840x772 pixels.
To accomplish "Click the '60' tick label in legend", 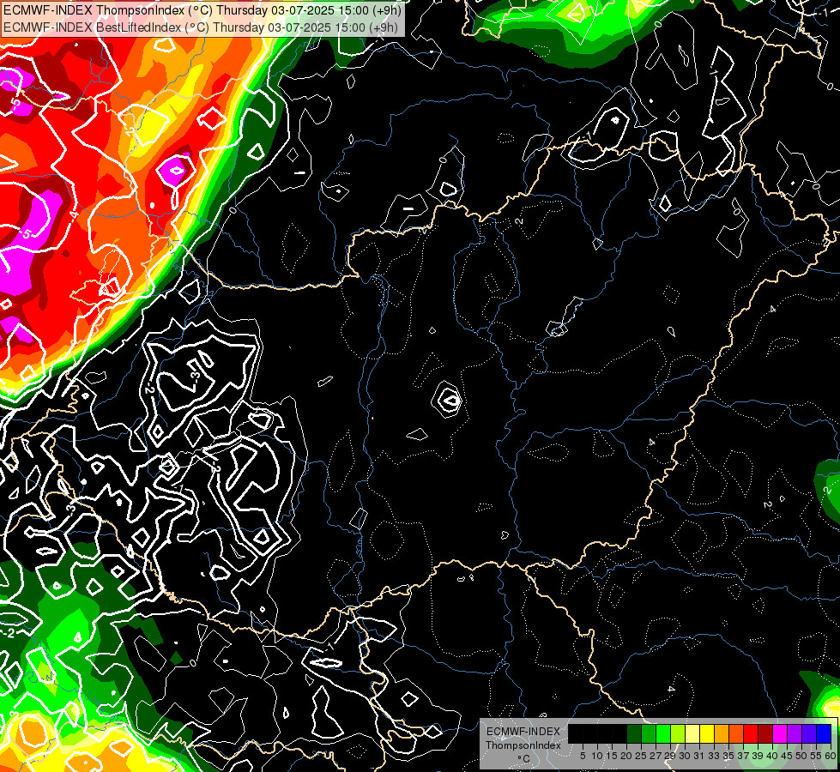I will pyautogui.click(x=831, y=756).
